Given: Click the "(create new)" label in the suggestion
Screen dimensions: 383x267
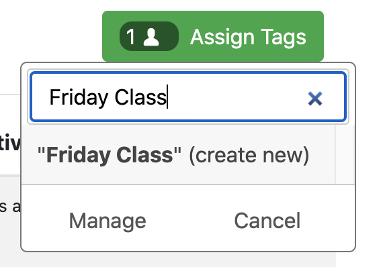Looking at the screenshot, I should 249,155.
